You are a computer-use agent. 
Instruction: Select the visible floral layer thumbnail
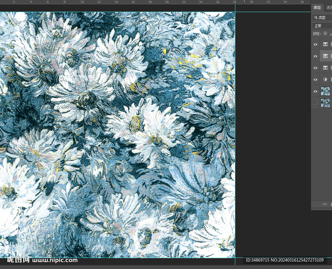coord(326,91)
